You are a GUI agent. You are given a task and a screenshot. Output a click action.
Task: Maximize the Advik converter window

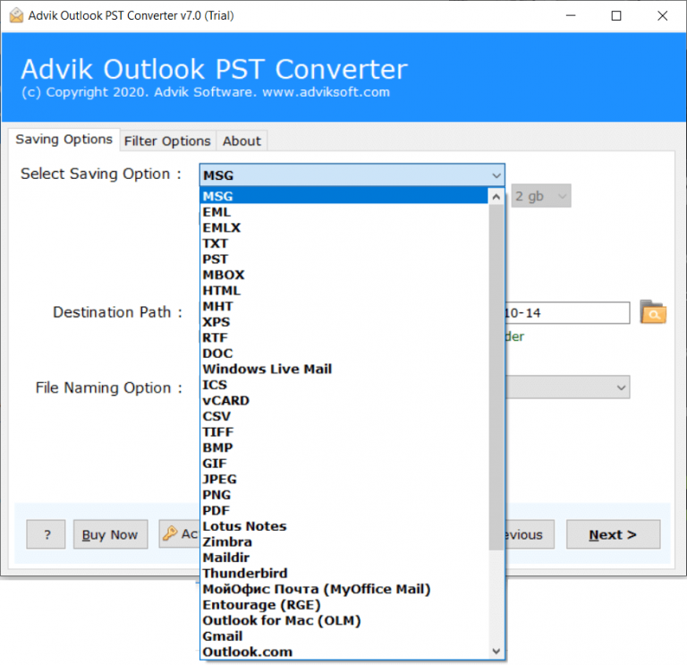(616, 16)
